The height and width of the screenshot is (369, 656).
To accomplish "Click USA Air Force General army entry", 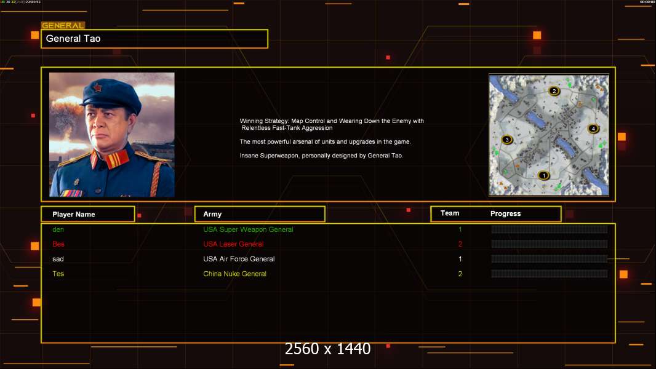I will (239, 259).
